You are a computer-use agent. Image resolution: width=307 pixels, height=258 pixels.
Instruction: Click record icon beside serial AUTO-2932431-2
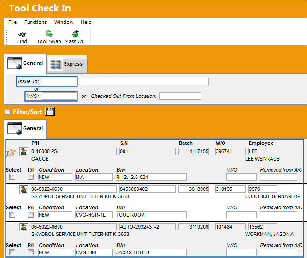[x=24, y=227]
